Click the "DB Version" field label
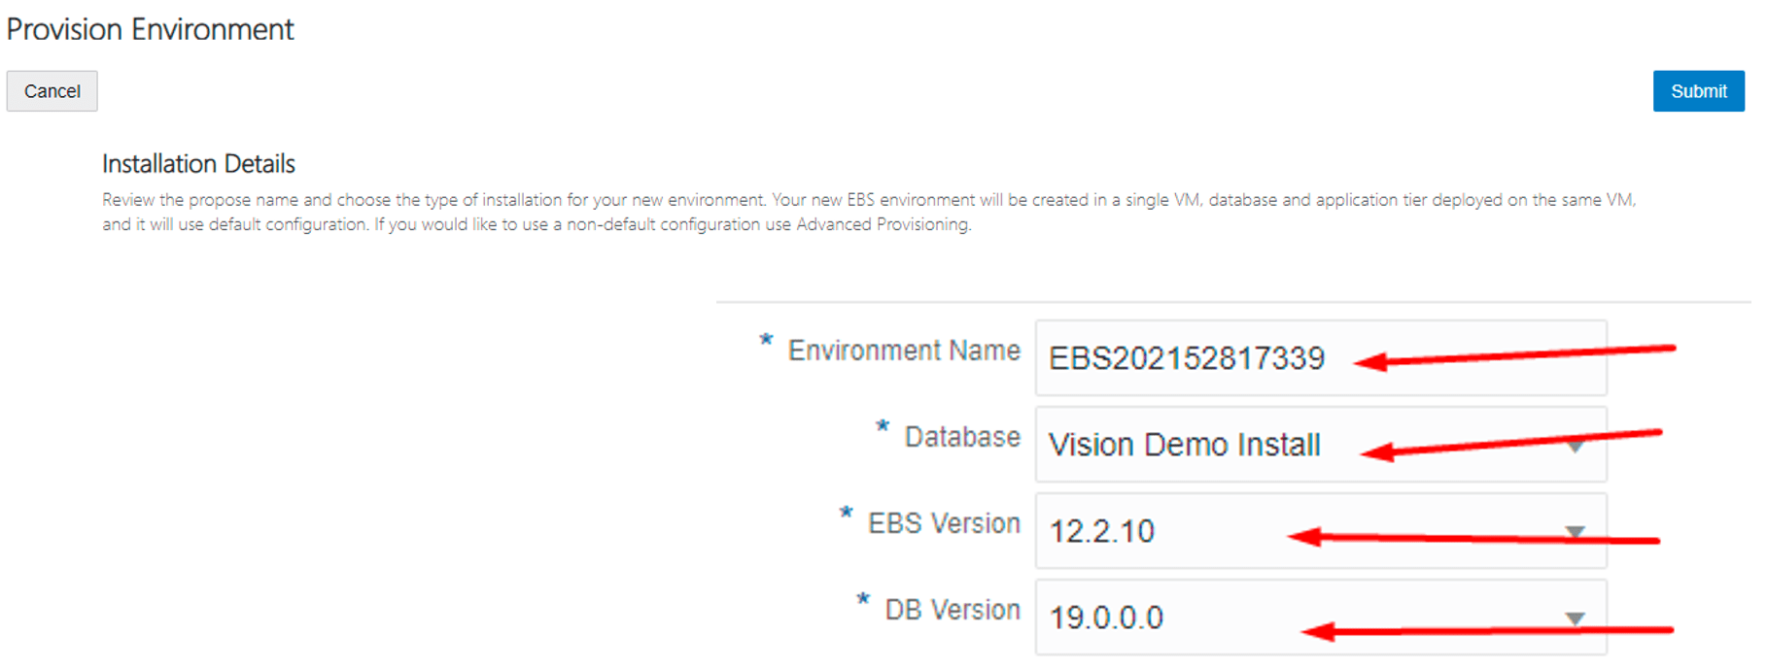Image resolution: width=1767 pixels, height=667 pixels. [x=953, y=610]
